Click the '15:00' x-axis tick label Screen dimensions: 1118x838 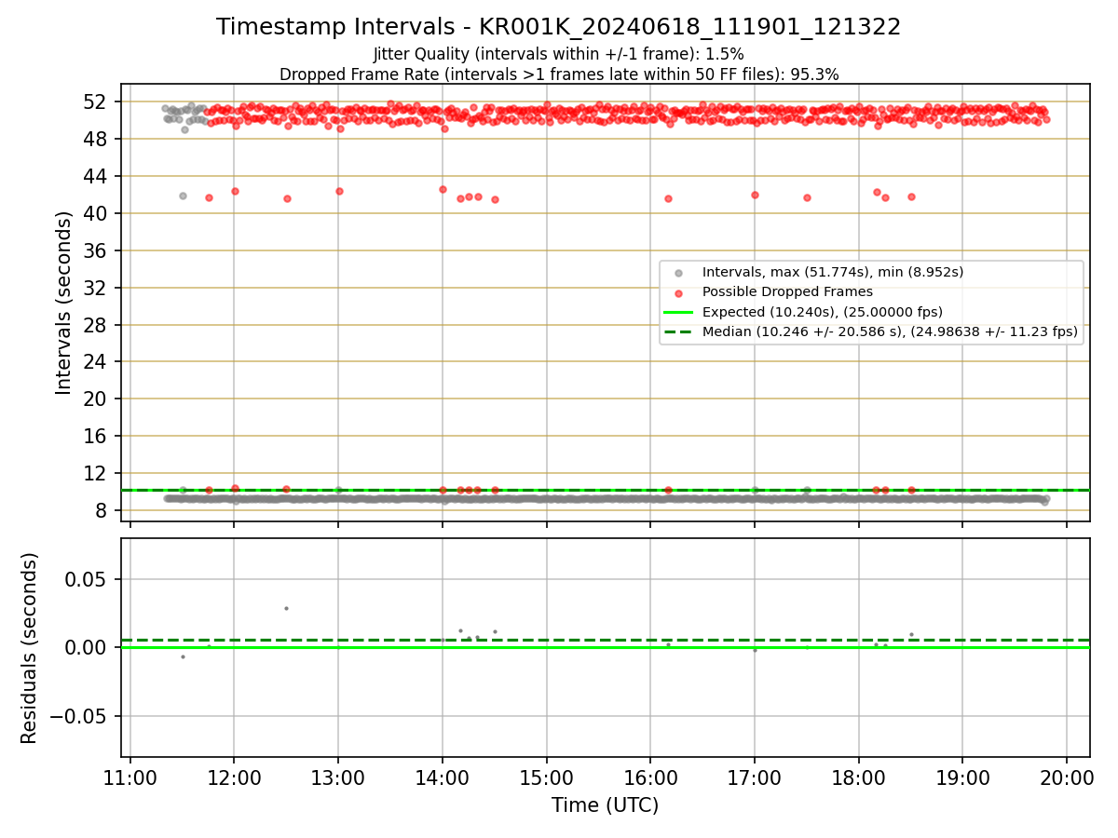(546, 779)
